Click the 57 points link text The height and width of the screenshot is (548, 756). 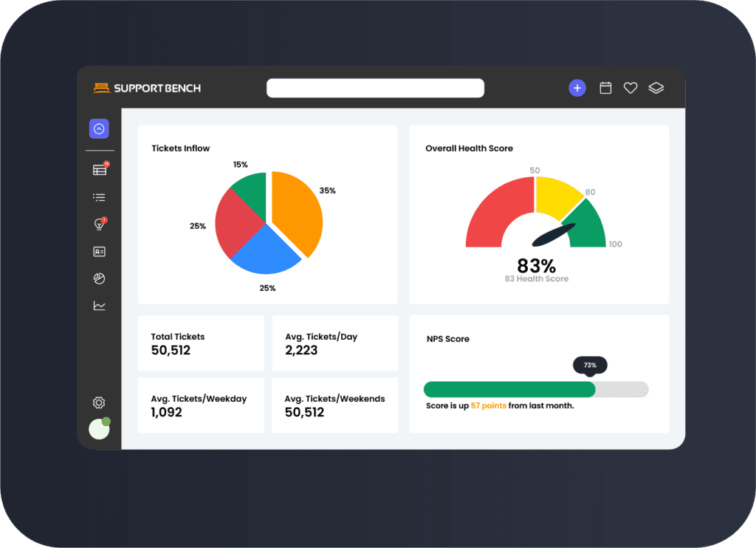pos(488,405)
